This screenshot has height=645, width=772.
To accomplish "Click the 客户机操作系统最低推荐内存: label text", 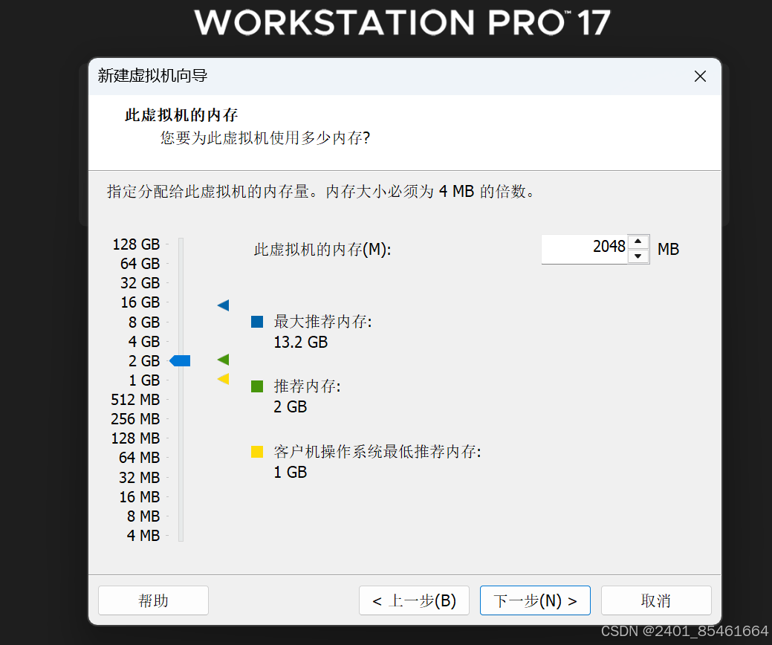I will [377, 452].
